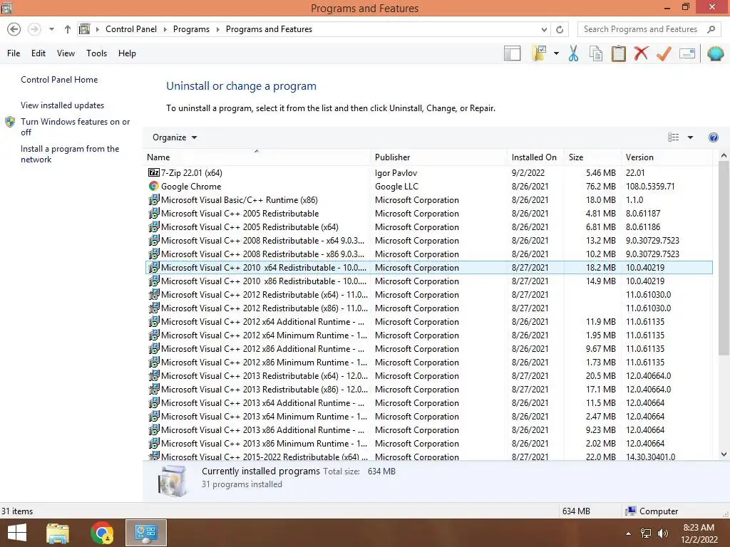Open the File menu
This screenshot has height=547, width=730.
point(14,53)
